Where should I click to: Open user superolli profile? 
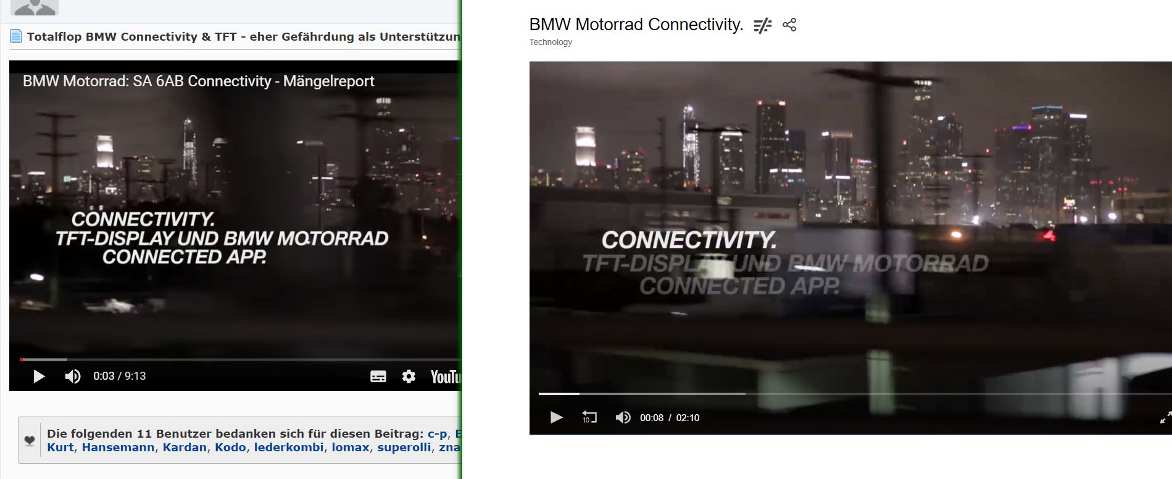point(404,448)
